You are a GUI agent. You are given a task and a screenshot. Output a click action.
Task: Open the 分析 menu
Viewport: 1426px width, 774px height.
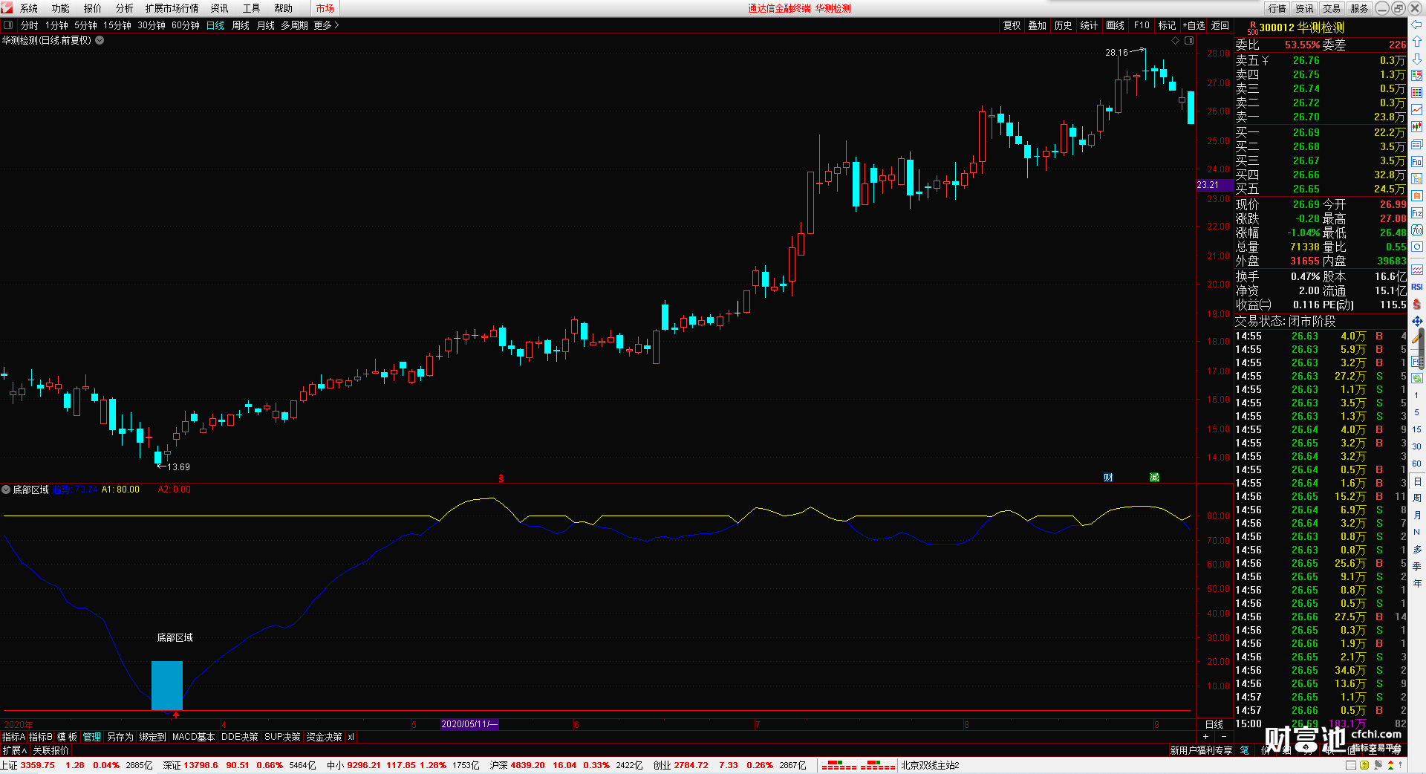point(125,8)
